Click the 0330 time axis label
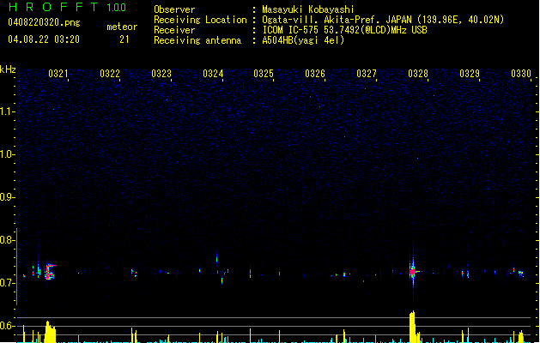 (521, 74)
